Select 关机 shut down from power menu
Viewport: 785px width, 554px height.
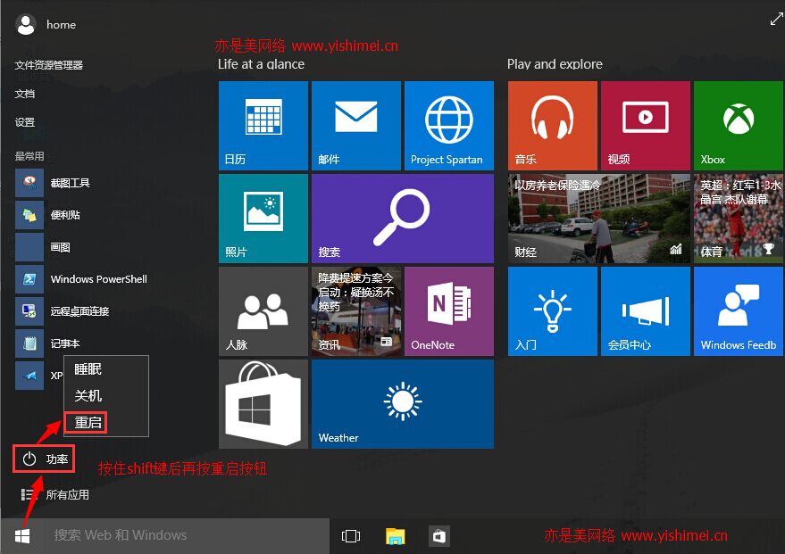pos(88,396)
